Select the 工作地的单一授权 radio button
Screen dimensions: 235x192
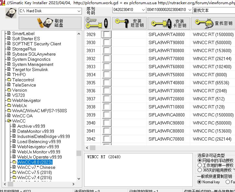pyautogui.click(x=200, y=165)
